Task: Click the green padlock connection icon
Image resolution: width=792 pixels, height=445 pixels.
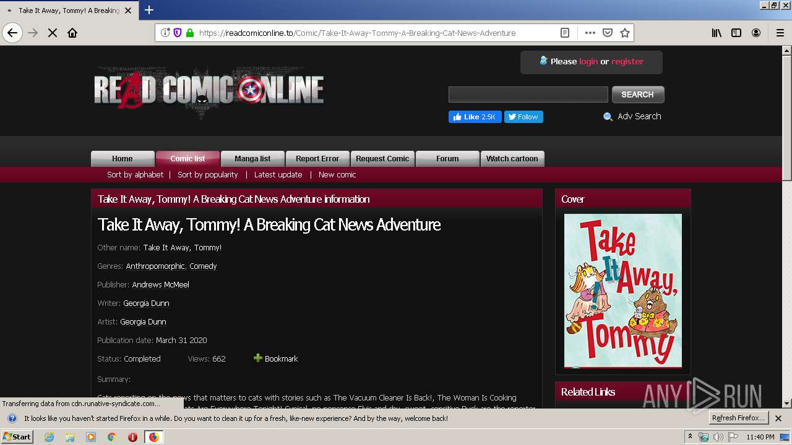Action: [x=190, y=33]
